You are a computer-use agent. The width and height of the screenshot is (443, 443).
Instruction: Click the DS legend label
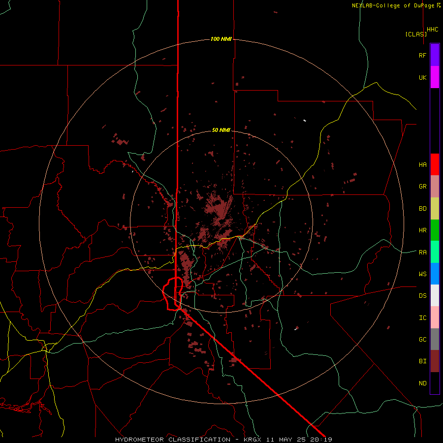pos(422,296)
